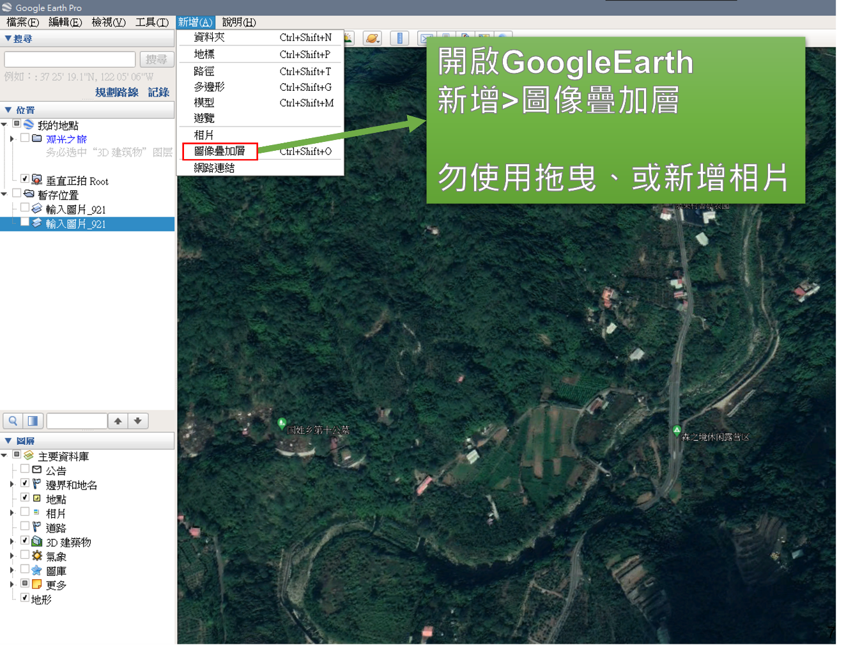The width and height of the screenshot is (846, 652).
Task: Enable the 公告 layer checkbox
Action: coord(25,469)
